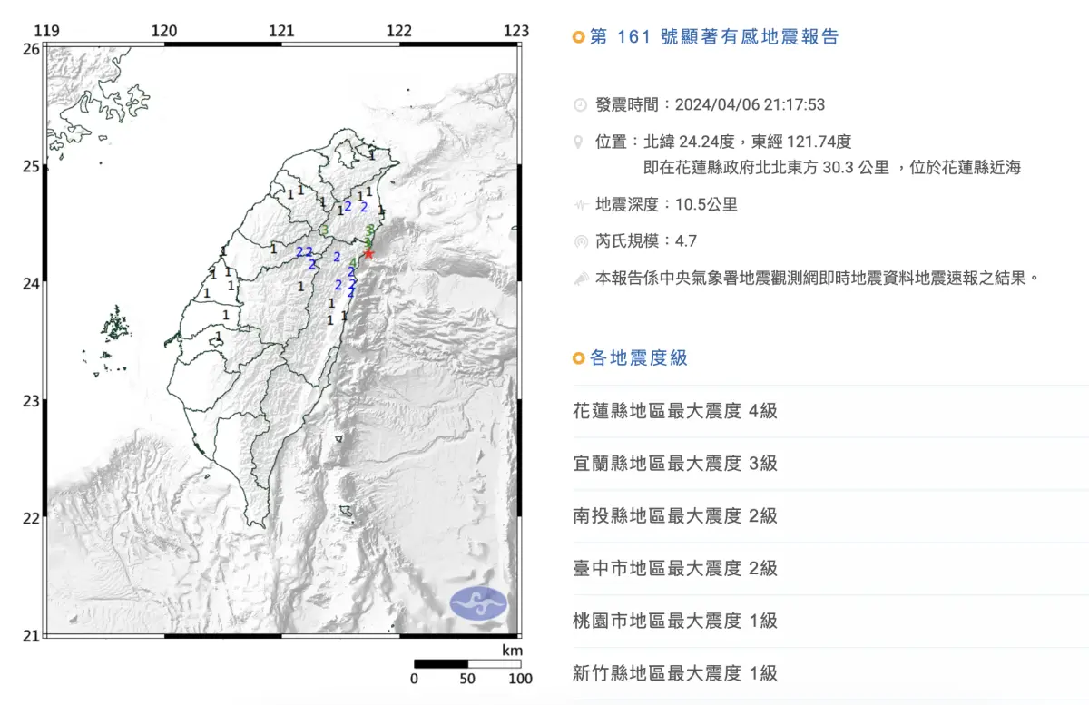Click the green intensity 4 marker on map
Viewport: 1089px width, 705px height.
[353, 262]
